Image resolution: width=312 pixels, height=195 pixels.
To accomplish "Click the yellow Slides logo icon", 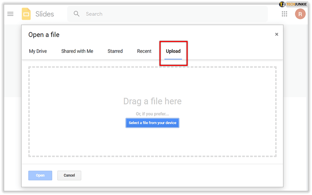I will pyautogui.click(x=26, y=14).
